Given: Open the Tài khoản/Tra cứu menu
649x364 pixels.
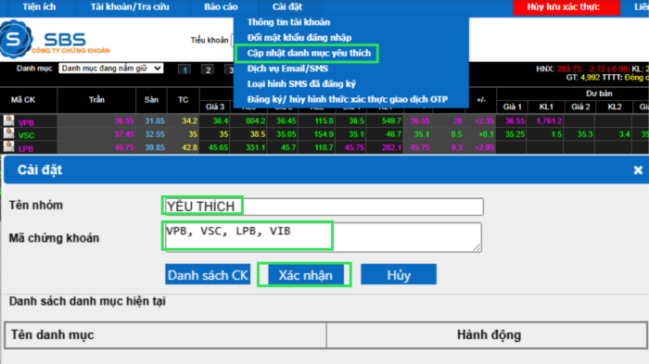Looking at the screenshot, I should 130,7.
